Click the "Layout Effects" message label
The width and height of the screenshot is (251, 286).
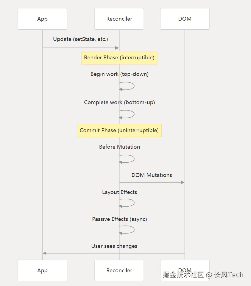(119, 192)
